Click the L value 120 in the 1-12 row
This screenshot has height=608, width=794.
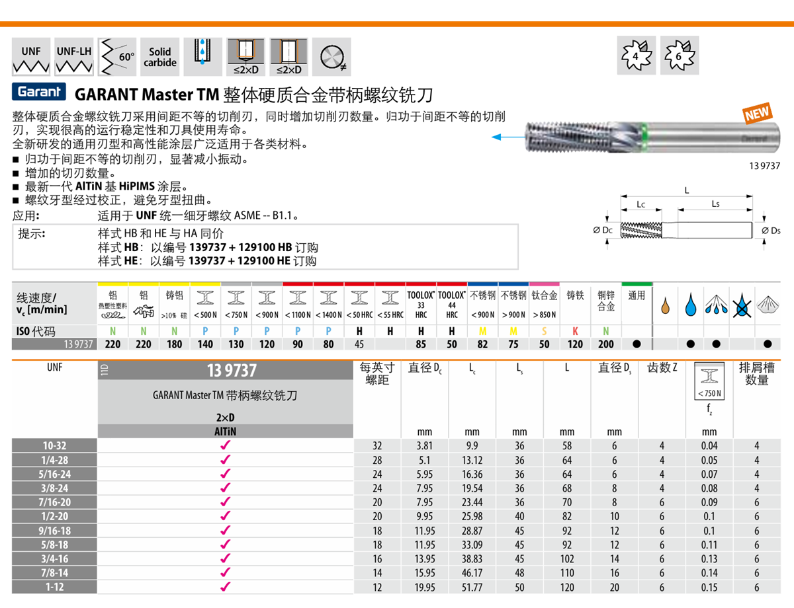pos(567,587)
